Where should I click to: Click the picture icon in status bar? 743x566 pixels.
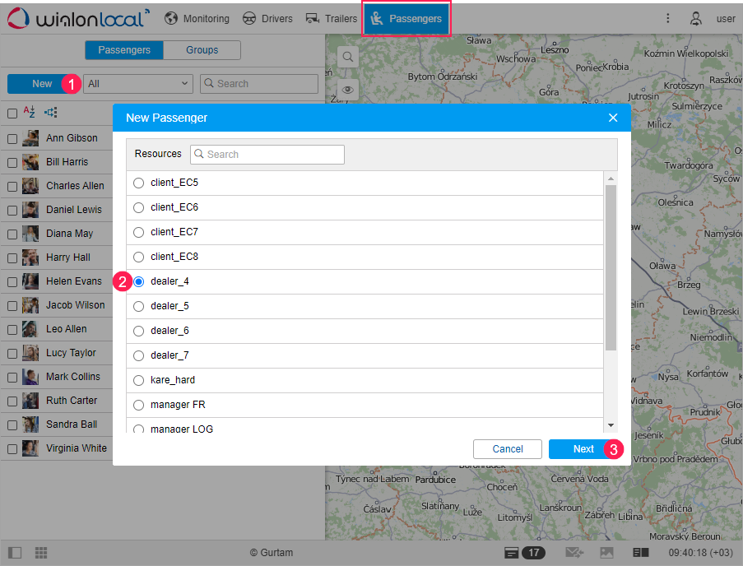606,552
